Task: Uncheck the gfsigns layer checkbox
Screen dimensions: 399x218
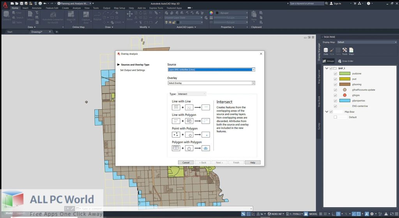Action: (x=335, y=95)
